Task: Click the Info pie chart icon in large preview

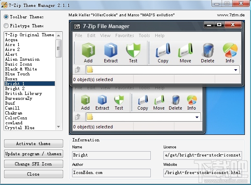Action: (x=230, y=50)
